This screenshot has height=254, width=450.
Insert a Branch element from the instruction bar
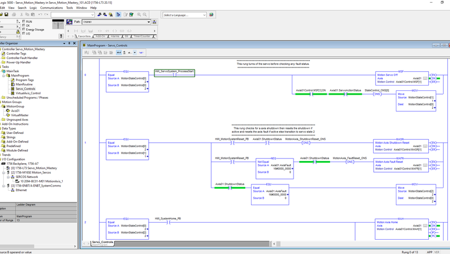point(83,31)
